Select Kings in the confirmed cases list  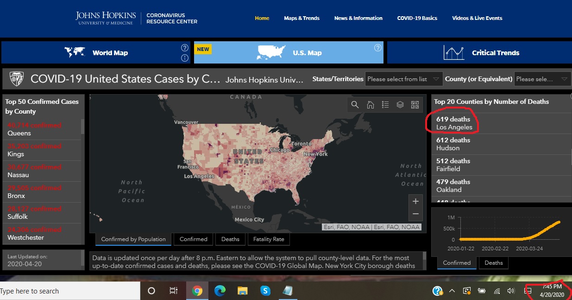42,150
